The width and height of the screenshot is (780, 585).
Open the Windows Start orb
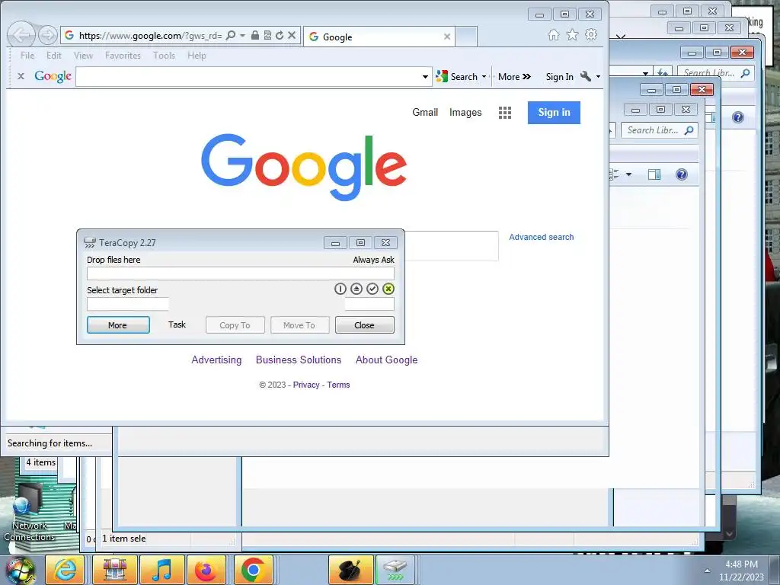[20, 570]
